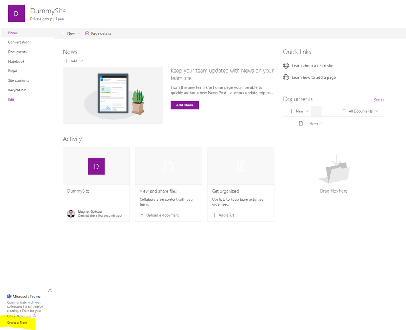Viewport: 406px width, 330px height.
Task: Open Page details gear icon
Action: coord(87,33)
